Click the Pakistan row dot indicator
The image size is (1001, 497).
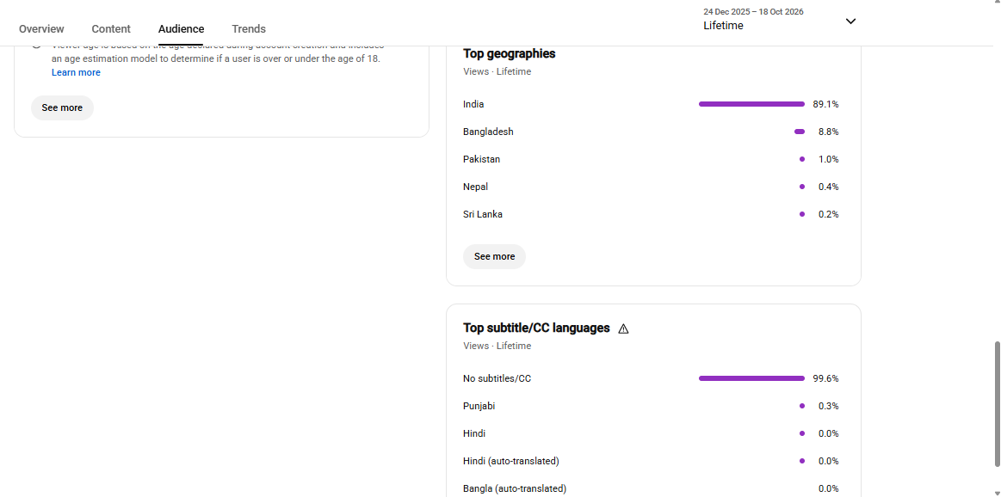(802, 159)
